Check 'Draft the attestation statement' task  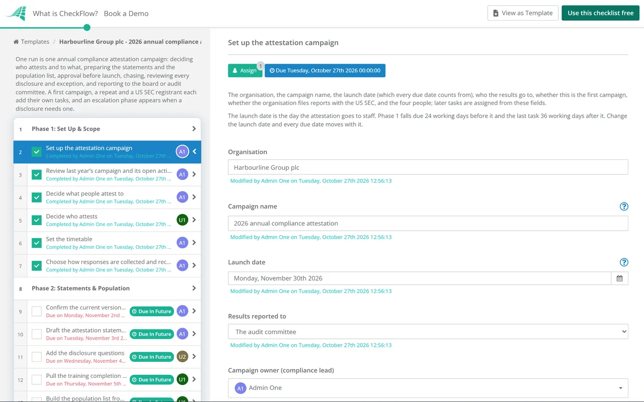37,334
